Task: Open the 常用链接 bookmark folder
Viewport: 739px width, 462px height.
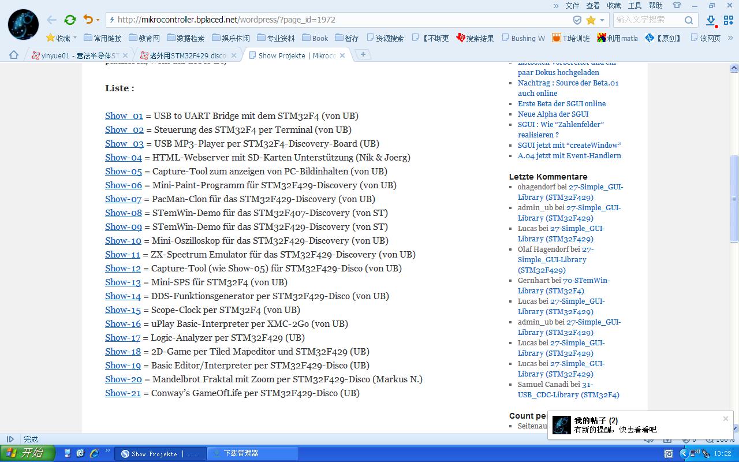Action: 103,38
